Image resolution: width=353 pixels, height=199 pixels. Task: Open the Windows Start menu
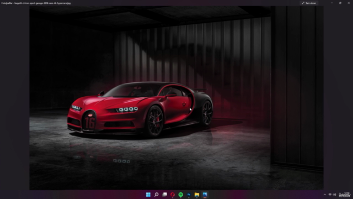148,195
